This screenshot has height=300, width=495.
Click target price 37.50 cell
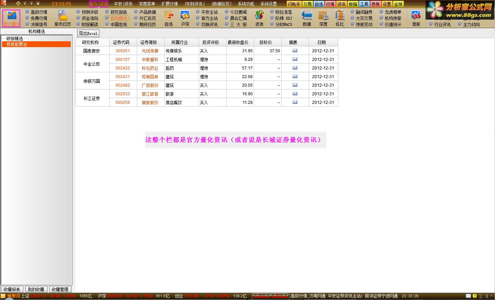coord(267,51)
